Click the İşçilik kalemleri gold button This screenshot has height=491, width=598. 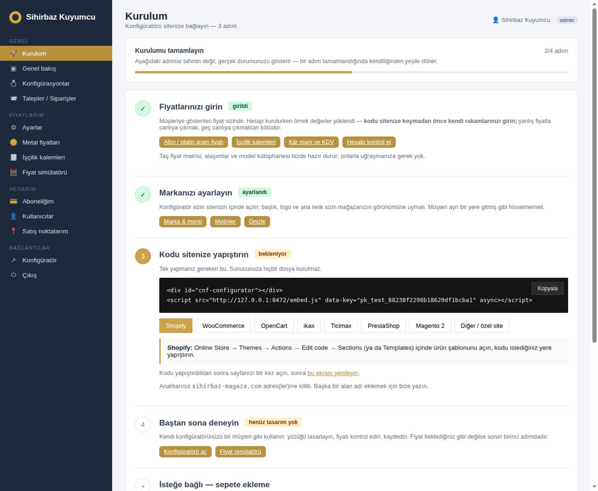(256, 142)
